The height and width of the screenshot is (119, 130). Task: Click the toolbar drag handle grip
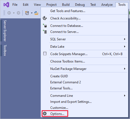click(4, 13)
